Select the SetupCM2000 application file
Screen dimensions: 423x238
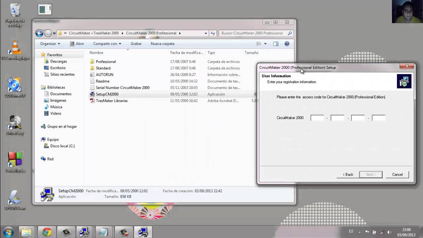tap(107, 94)
